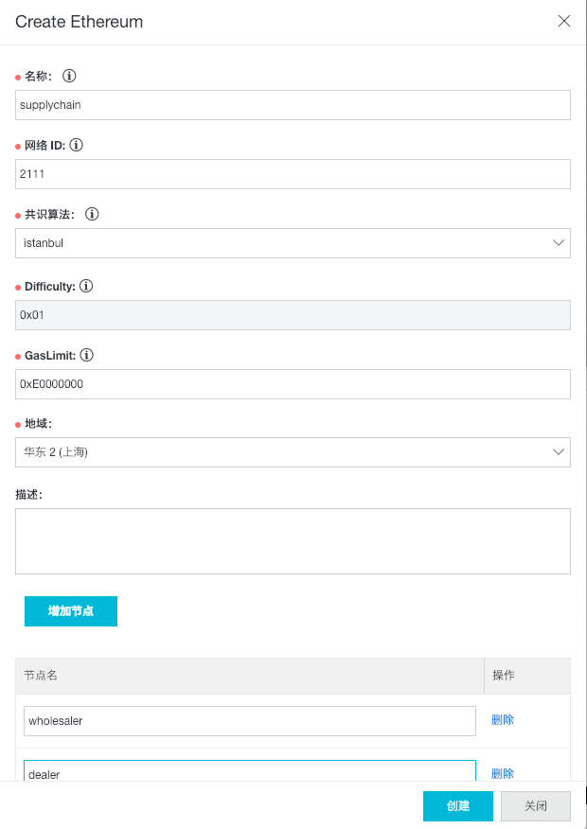
Task: Click the Difficulty info icon
Action: click(86, 286)
